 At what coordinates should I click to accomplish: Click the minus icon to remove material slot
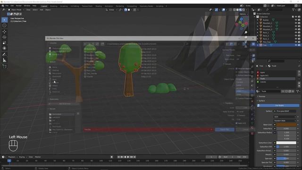pos(299,75)
